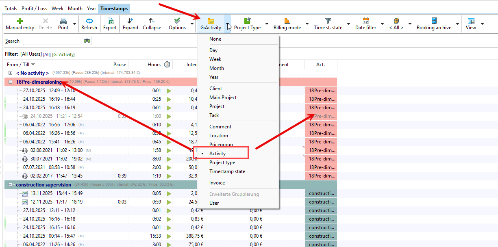Click the Export spreadsheet icon
The width and height of the screenshot is (498, 247).
(x=110, y=21)
